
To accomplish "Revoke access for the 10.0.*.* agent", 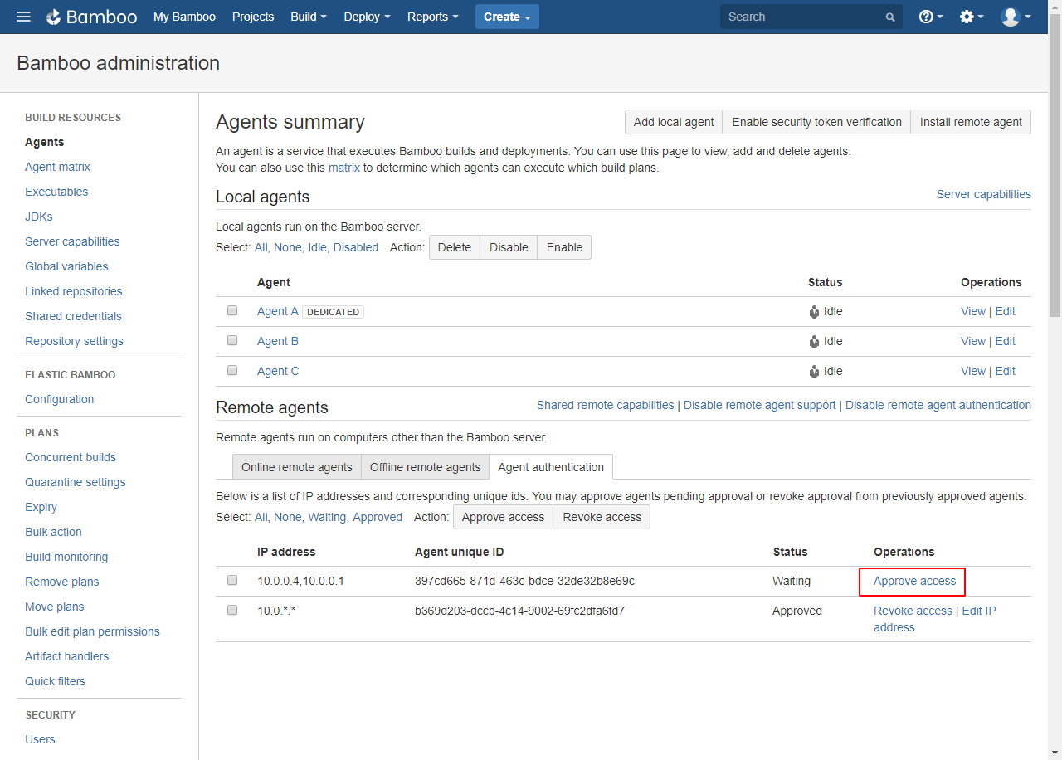I will pyautogui.click(x=913, y=611).
